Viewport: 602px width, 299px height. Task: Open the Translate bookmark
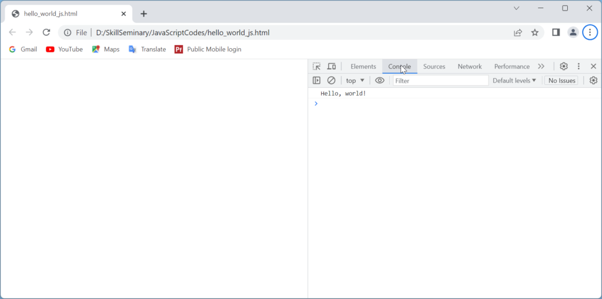coord(148,49)
